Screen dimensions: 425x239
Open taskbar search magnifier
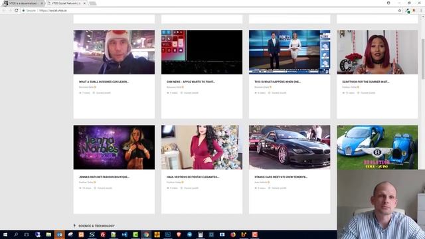16,234
